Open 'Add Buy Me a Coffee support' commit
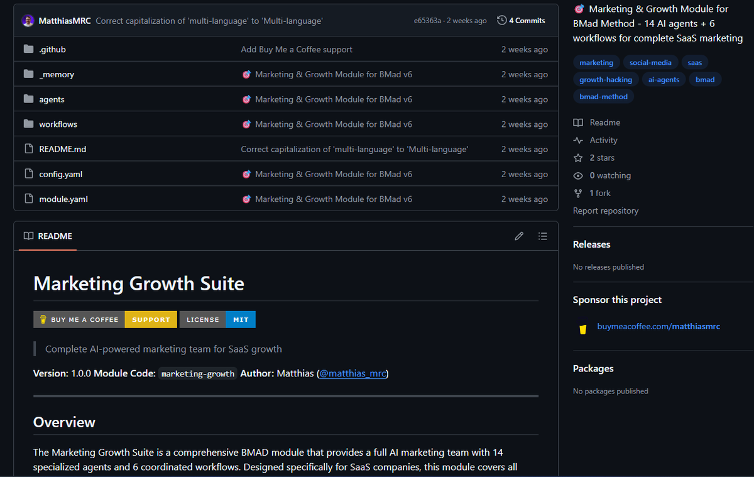This screenshot has height=477, width=754. pyautogui.click(x=297, y=49)
